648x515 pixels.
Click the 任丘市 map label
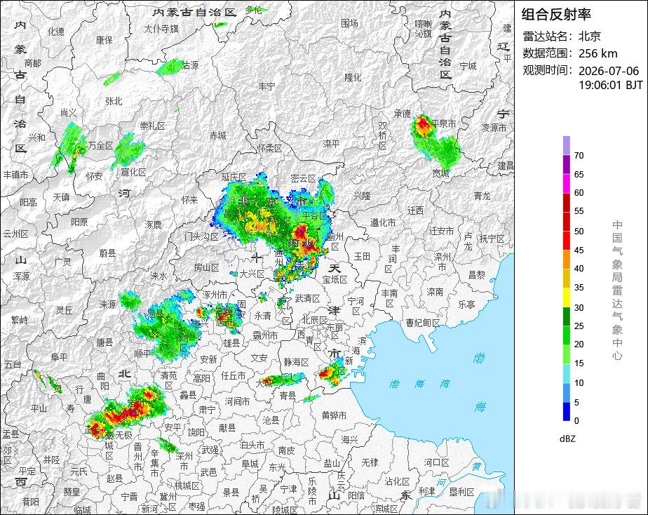click(234, 375)
